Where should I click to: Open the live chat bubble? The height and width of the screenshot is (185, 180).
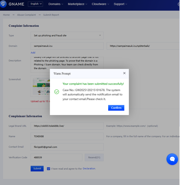click(x=172, y=159)
